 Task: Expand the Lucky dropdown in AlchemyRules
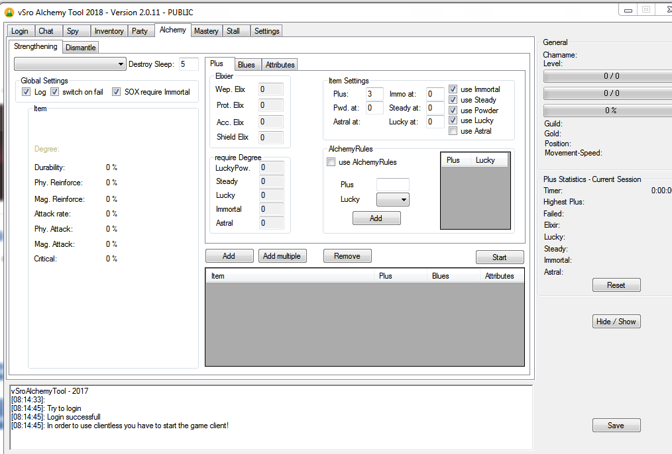tap(392, 199)
